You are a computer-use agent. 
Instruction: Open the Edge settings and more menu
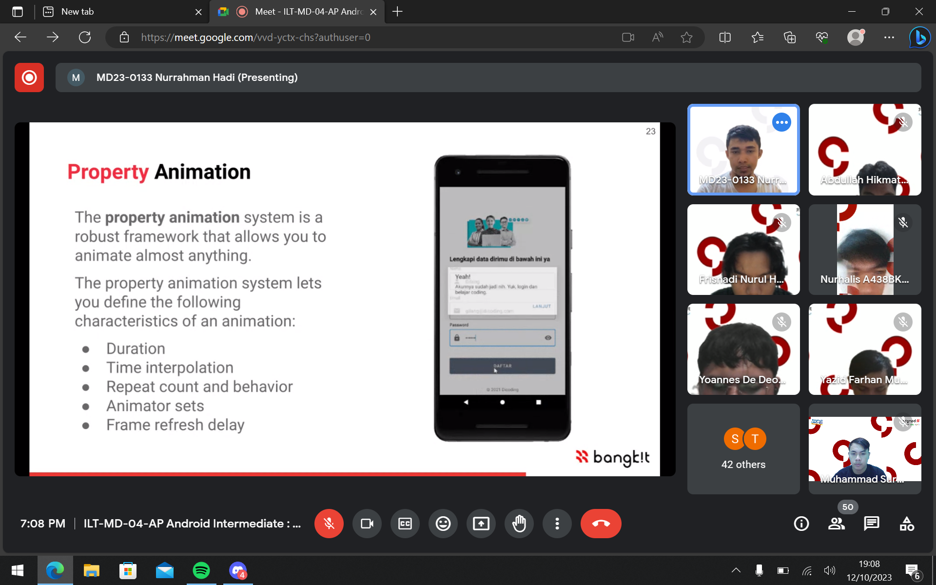coord(889,38)
